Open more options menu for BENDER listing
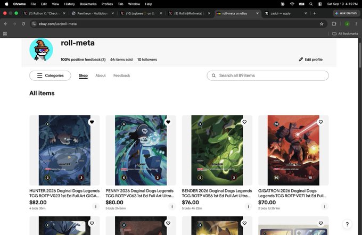Screen dimensions: 362x235 (x=249, y=206)
